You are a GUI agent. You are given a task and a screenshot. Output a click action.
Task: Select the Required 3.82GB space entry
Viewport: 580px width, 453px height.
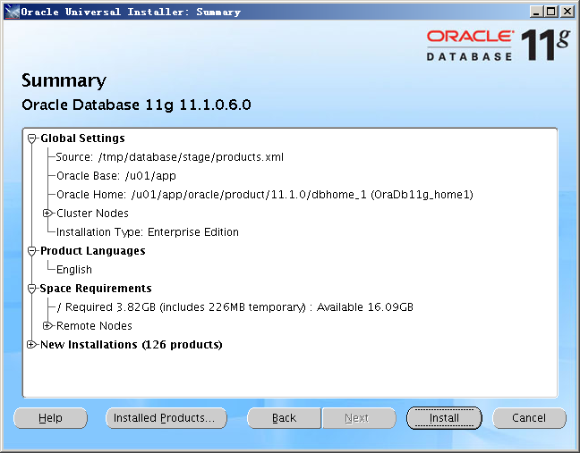235,307
